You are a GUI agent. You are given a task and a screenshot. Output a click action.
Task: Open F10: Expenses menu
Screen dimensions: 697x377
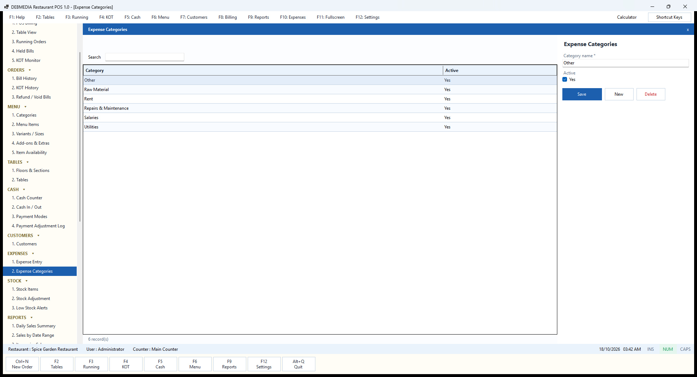coord(293,17)
